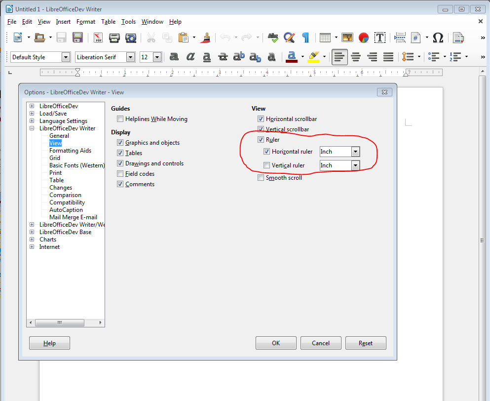Image resolution: width=490 pixels, height=401 pixels.
Task: Click the Clone Formatting paintbrush icon
Action: [206, 38]
